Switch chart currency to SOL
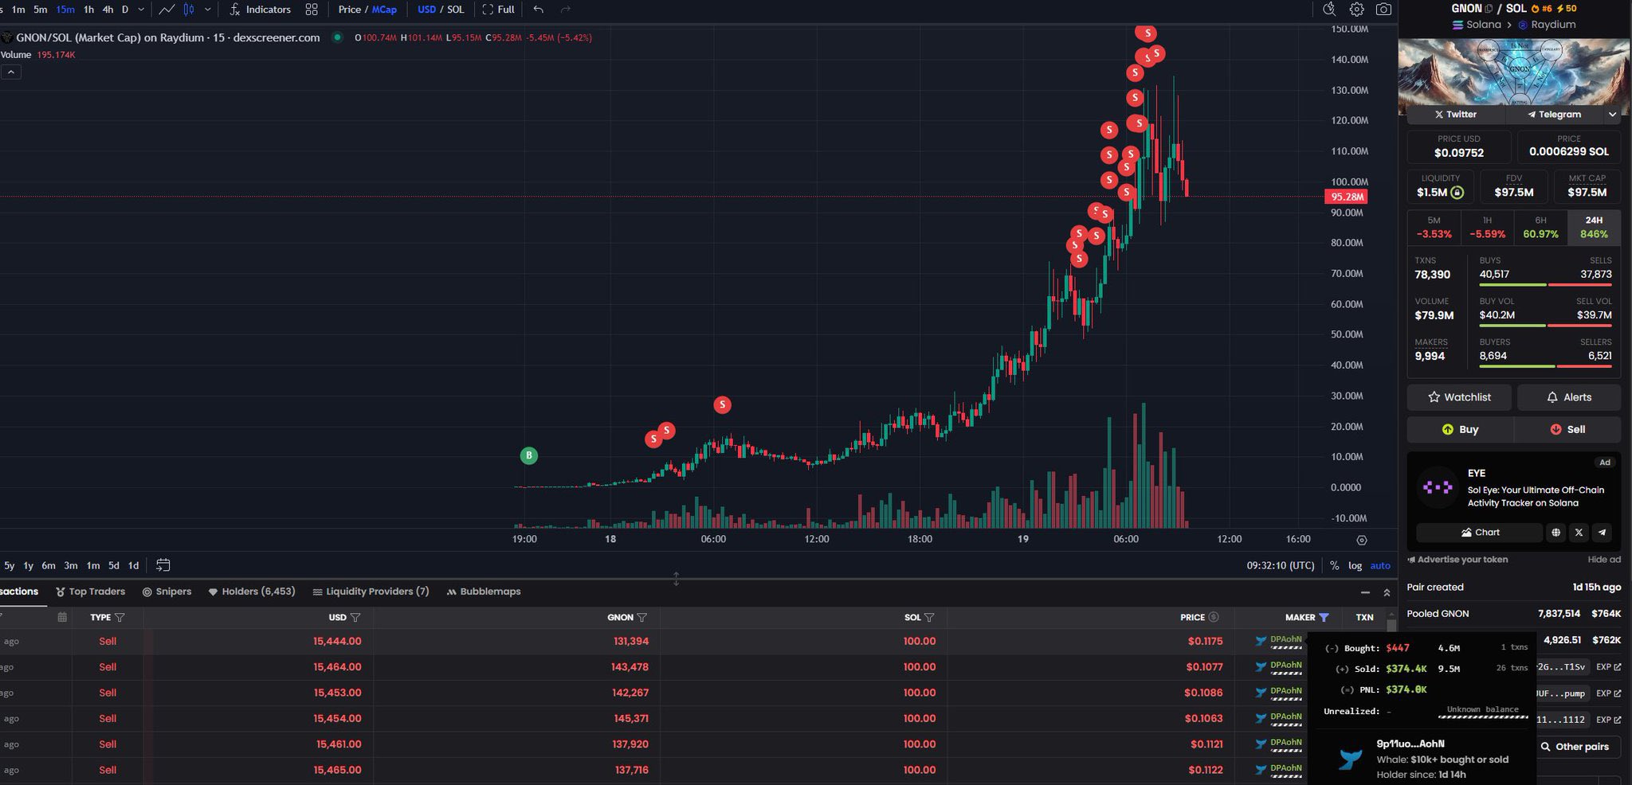This screenshot has width=1632, height=785. pyautogui.click(x=456, y=10)
